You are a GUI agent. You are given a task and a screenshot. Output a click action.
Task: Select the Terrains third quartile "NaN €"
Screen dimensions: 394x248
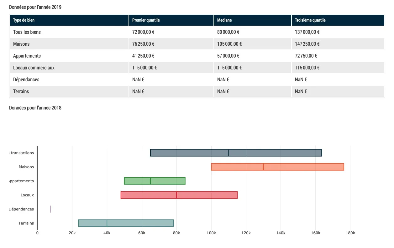pos(301,91)
